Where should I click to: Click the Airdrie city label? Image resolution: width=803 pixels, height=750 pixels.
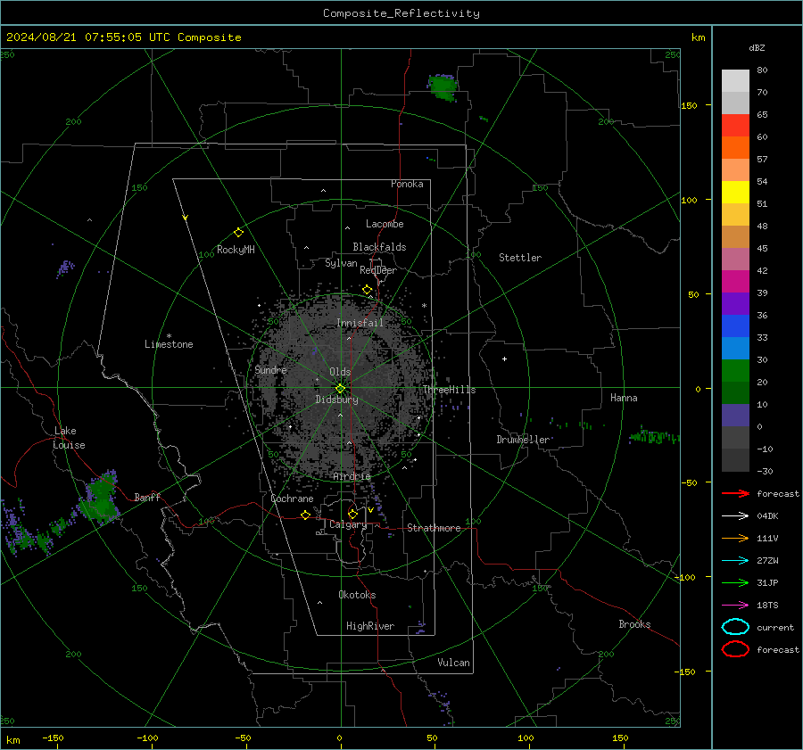click(352, 476)
